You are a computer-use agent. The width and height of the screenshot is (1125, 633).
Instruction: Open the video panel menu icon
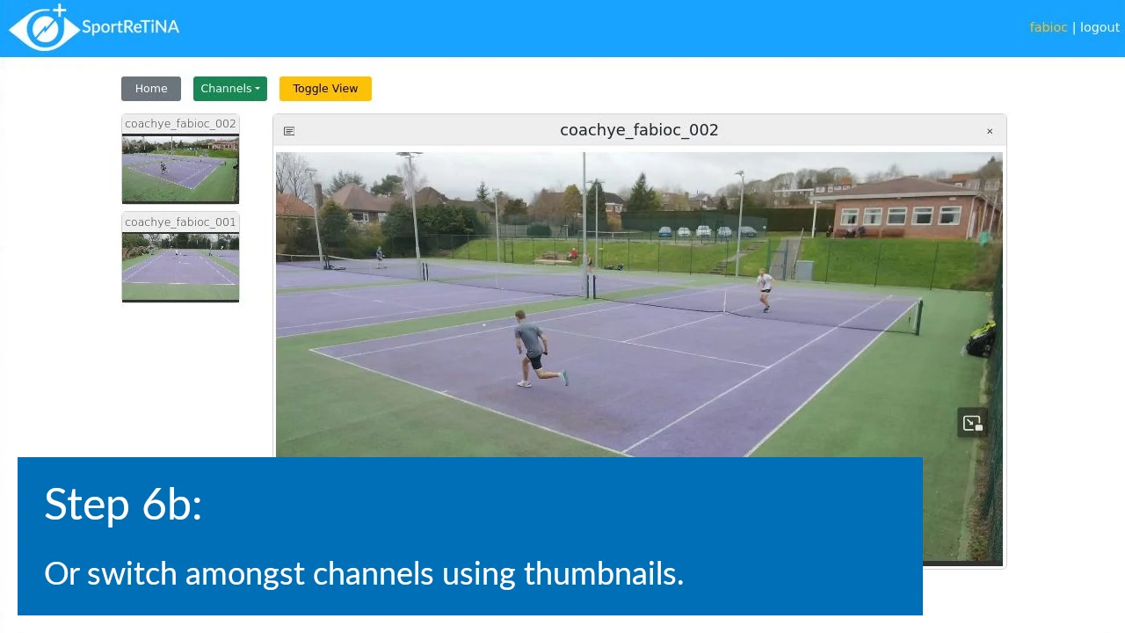click(289, 131)
